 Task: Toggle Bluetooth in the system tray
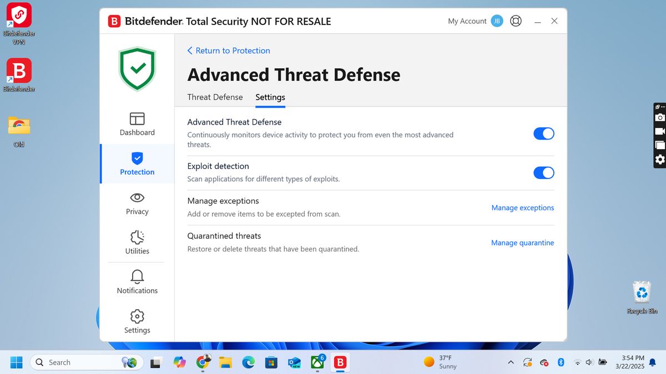point(561,362)
